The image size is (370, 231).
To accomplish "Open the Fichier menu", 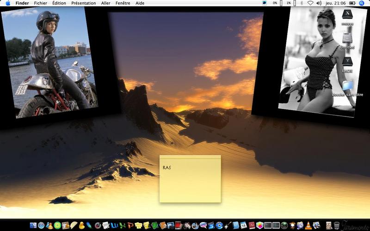I will (40, 3).
